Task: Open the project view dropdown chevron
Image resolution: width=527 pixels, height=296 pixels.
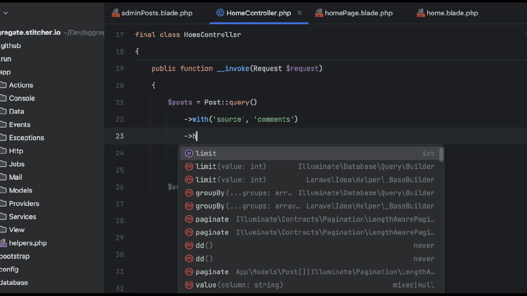Action: pos(6,13)
